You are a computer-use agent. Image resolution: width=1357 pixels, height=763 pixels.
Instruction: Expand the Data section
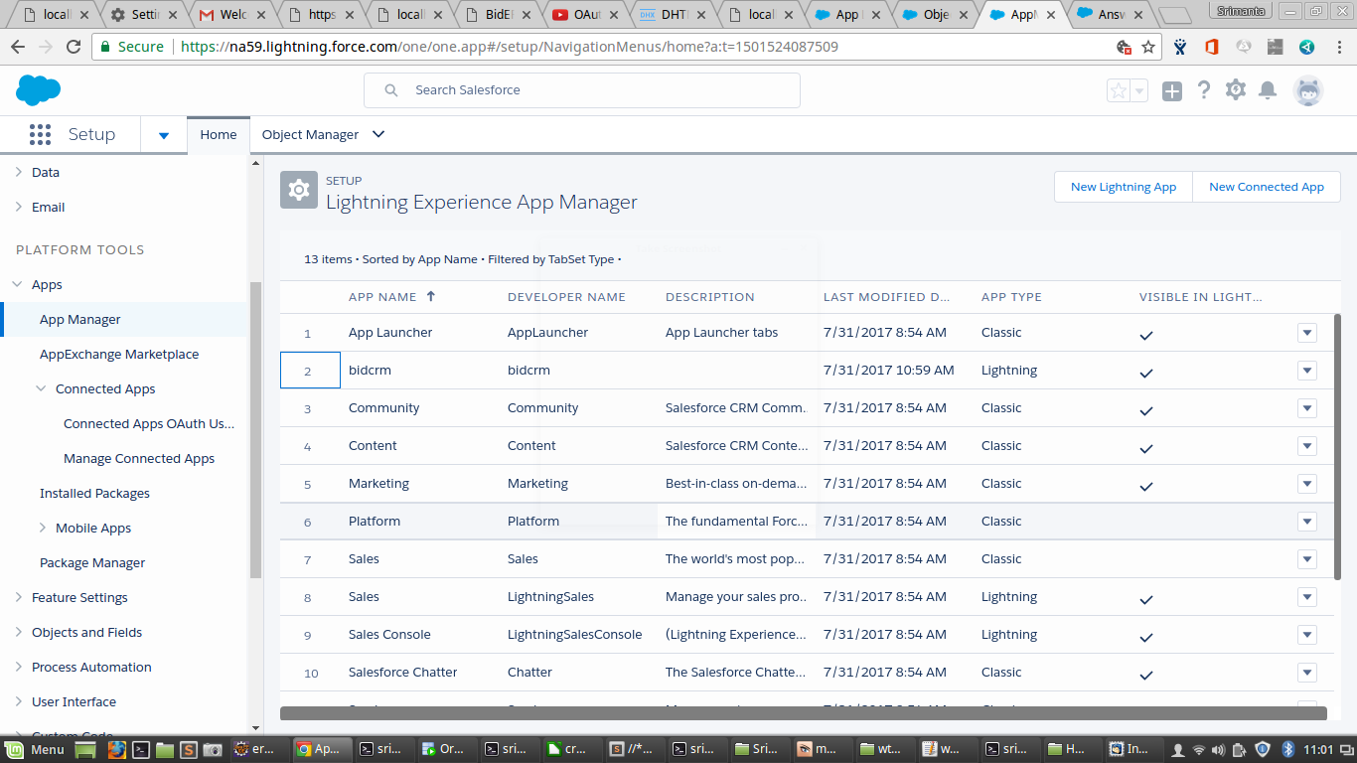tap(18, 172)
